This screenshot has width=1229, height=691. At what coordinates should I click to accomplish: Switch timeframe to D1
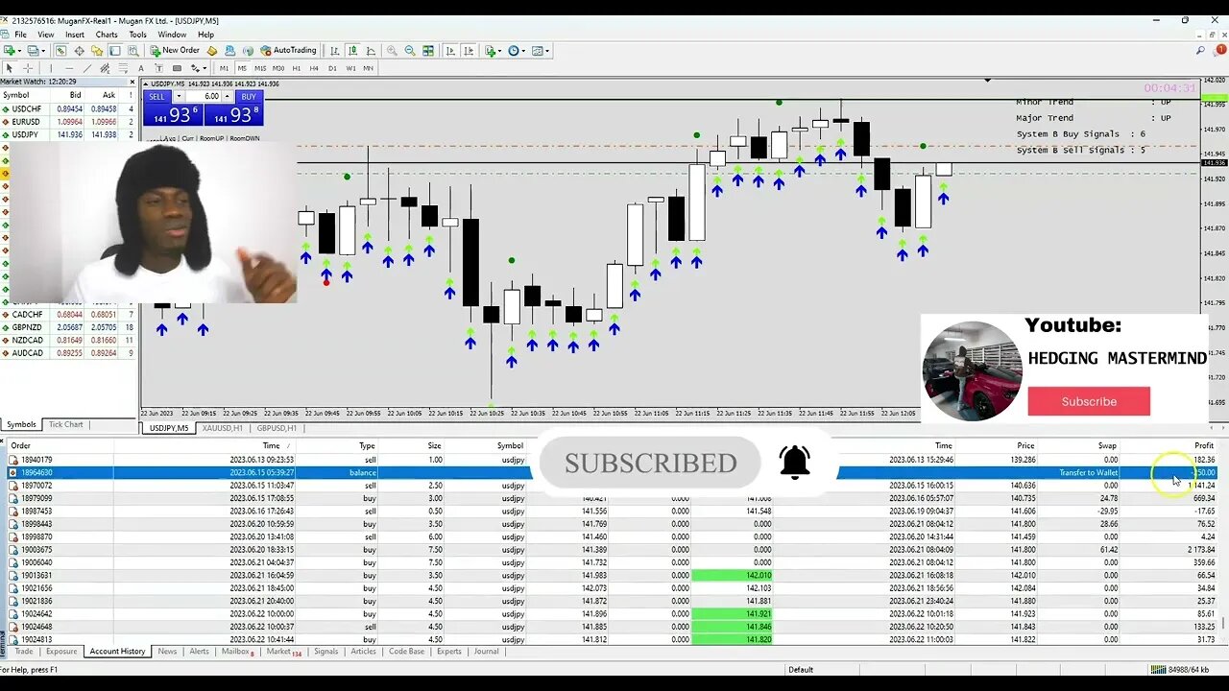tap(332, 68)
